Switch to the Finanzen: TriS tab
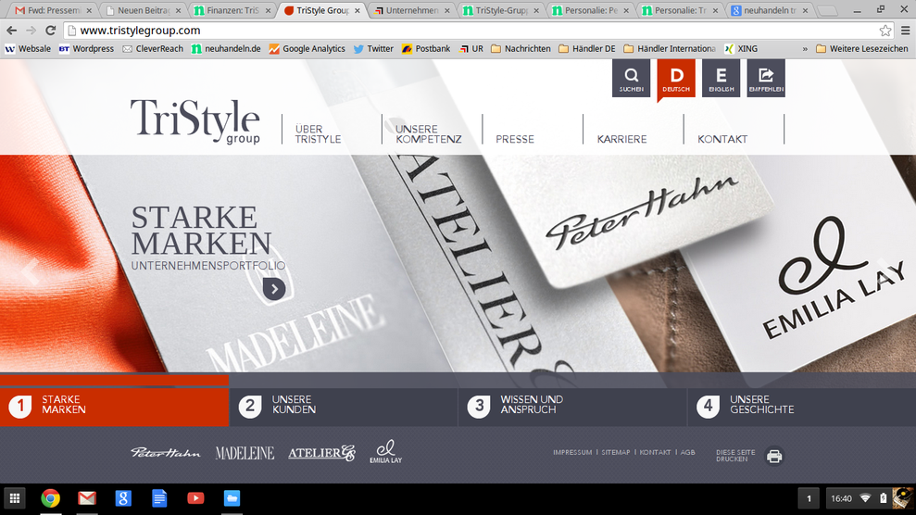916x515 pixels. click(232, 10)
